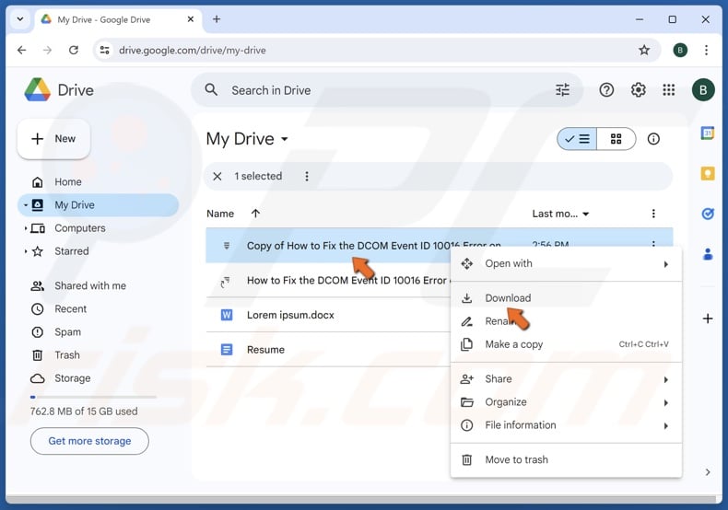Open the Google apps grid

click(x=669, y=90)
